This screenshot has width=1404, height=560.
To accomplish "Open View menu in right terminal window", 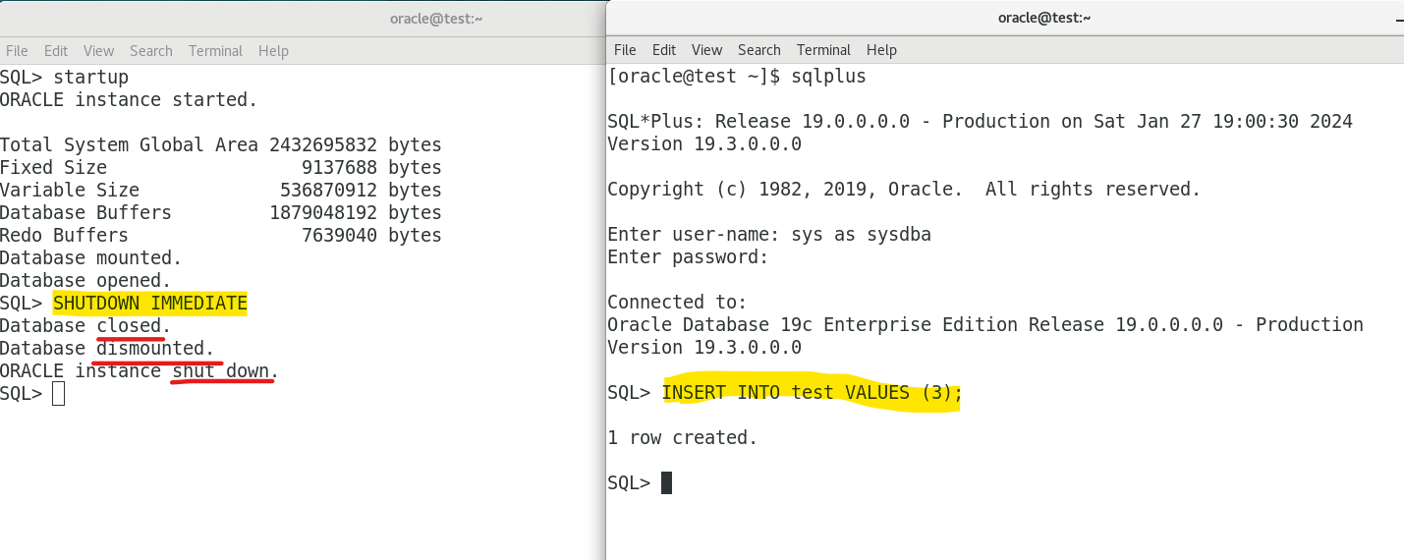I will pyautogui.click(x=706, y=50).
